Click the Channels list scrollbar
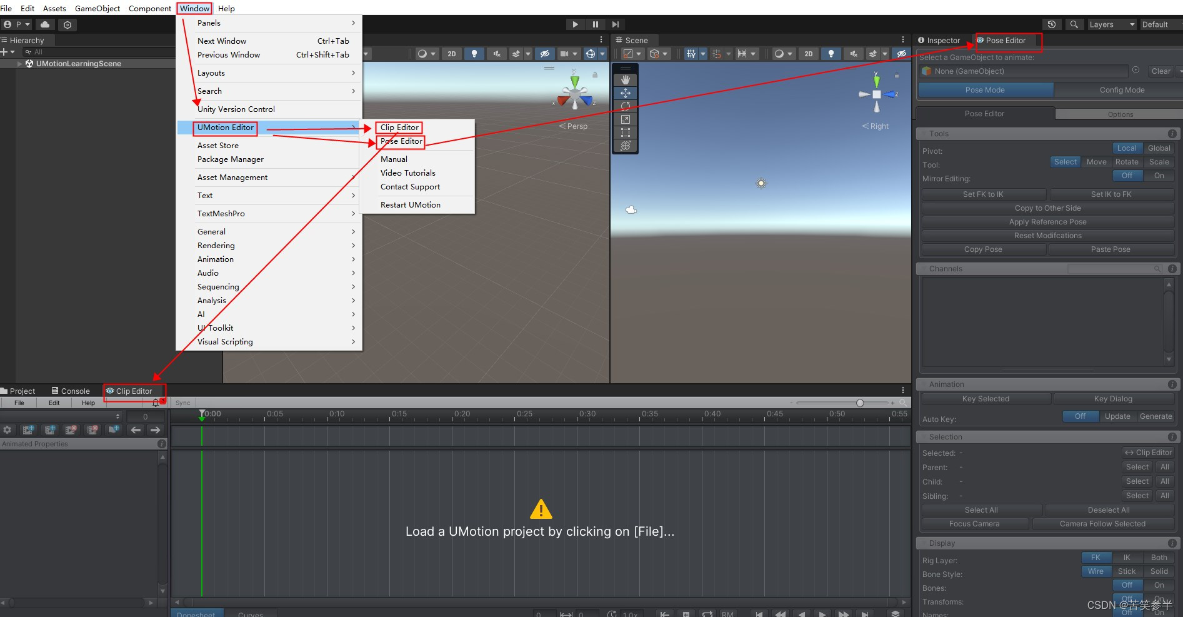This screenshot has width=1183, height=617. point(1169,322)
